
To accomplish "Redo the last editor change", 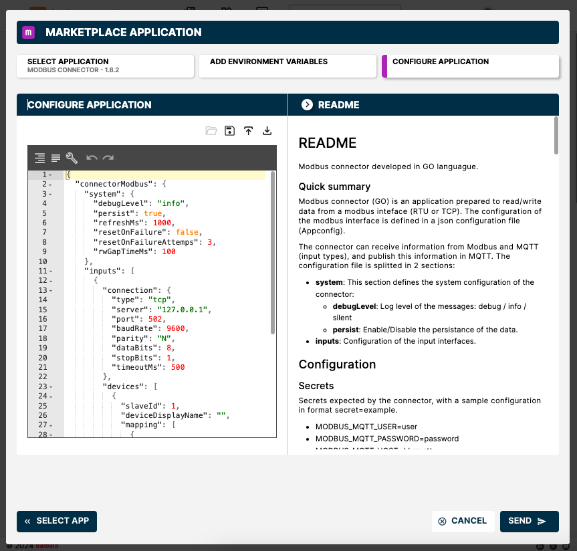I will point(108,158).
